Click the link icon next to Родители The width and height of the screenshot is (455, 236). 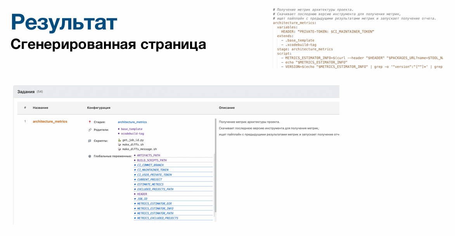[90, 130]
